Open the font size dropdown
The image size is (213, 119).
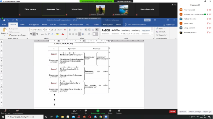[x=50, y=30]
